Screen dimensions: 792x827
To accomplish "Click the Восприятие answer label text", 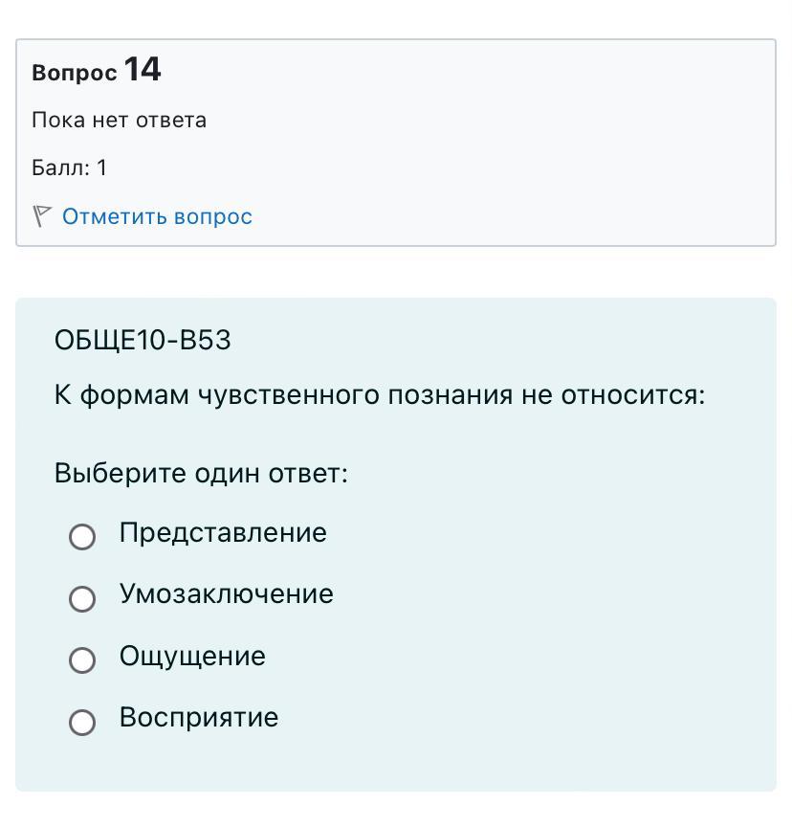I will pos(199,718).
